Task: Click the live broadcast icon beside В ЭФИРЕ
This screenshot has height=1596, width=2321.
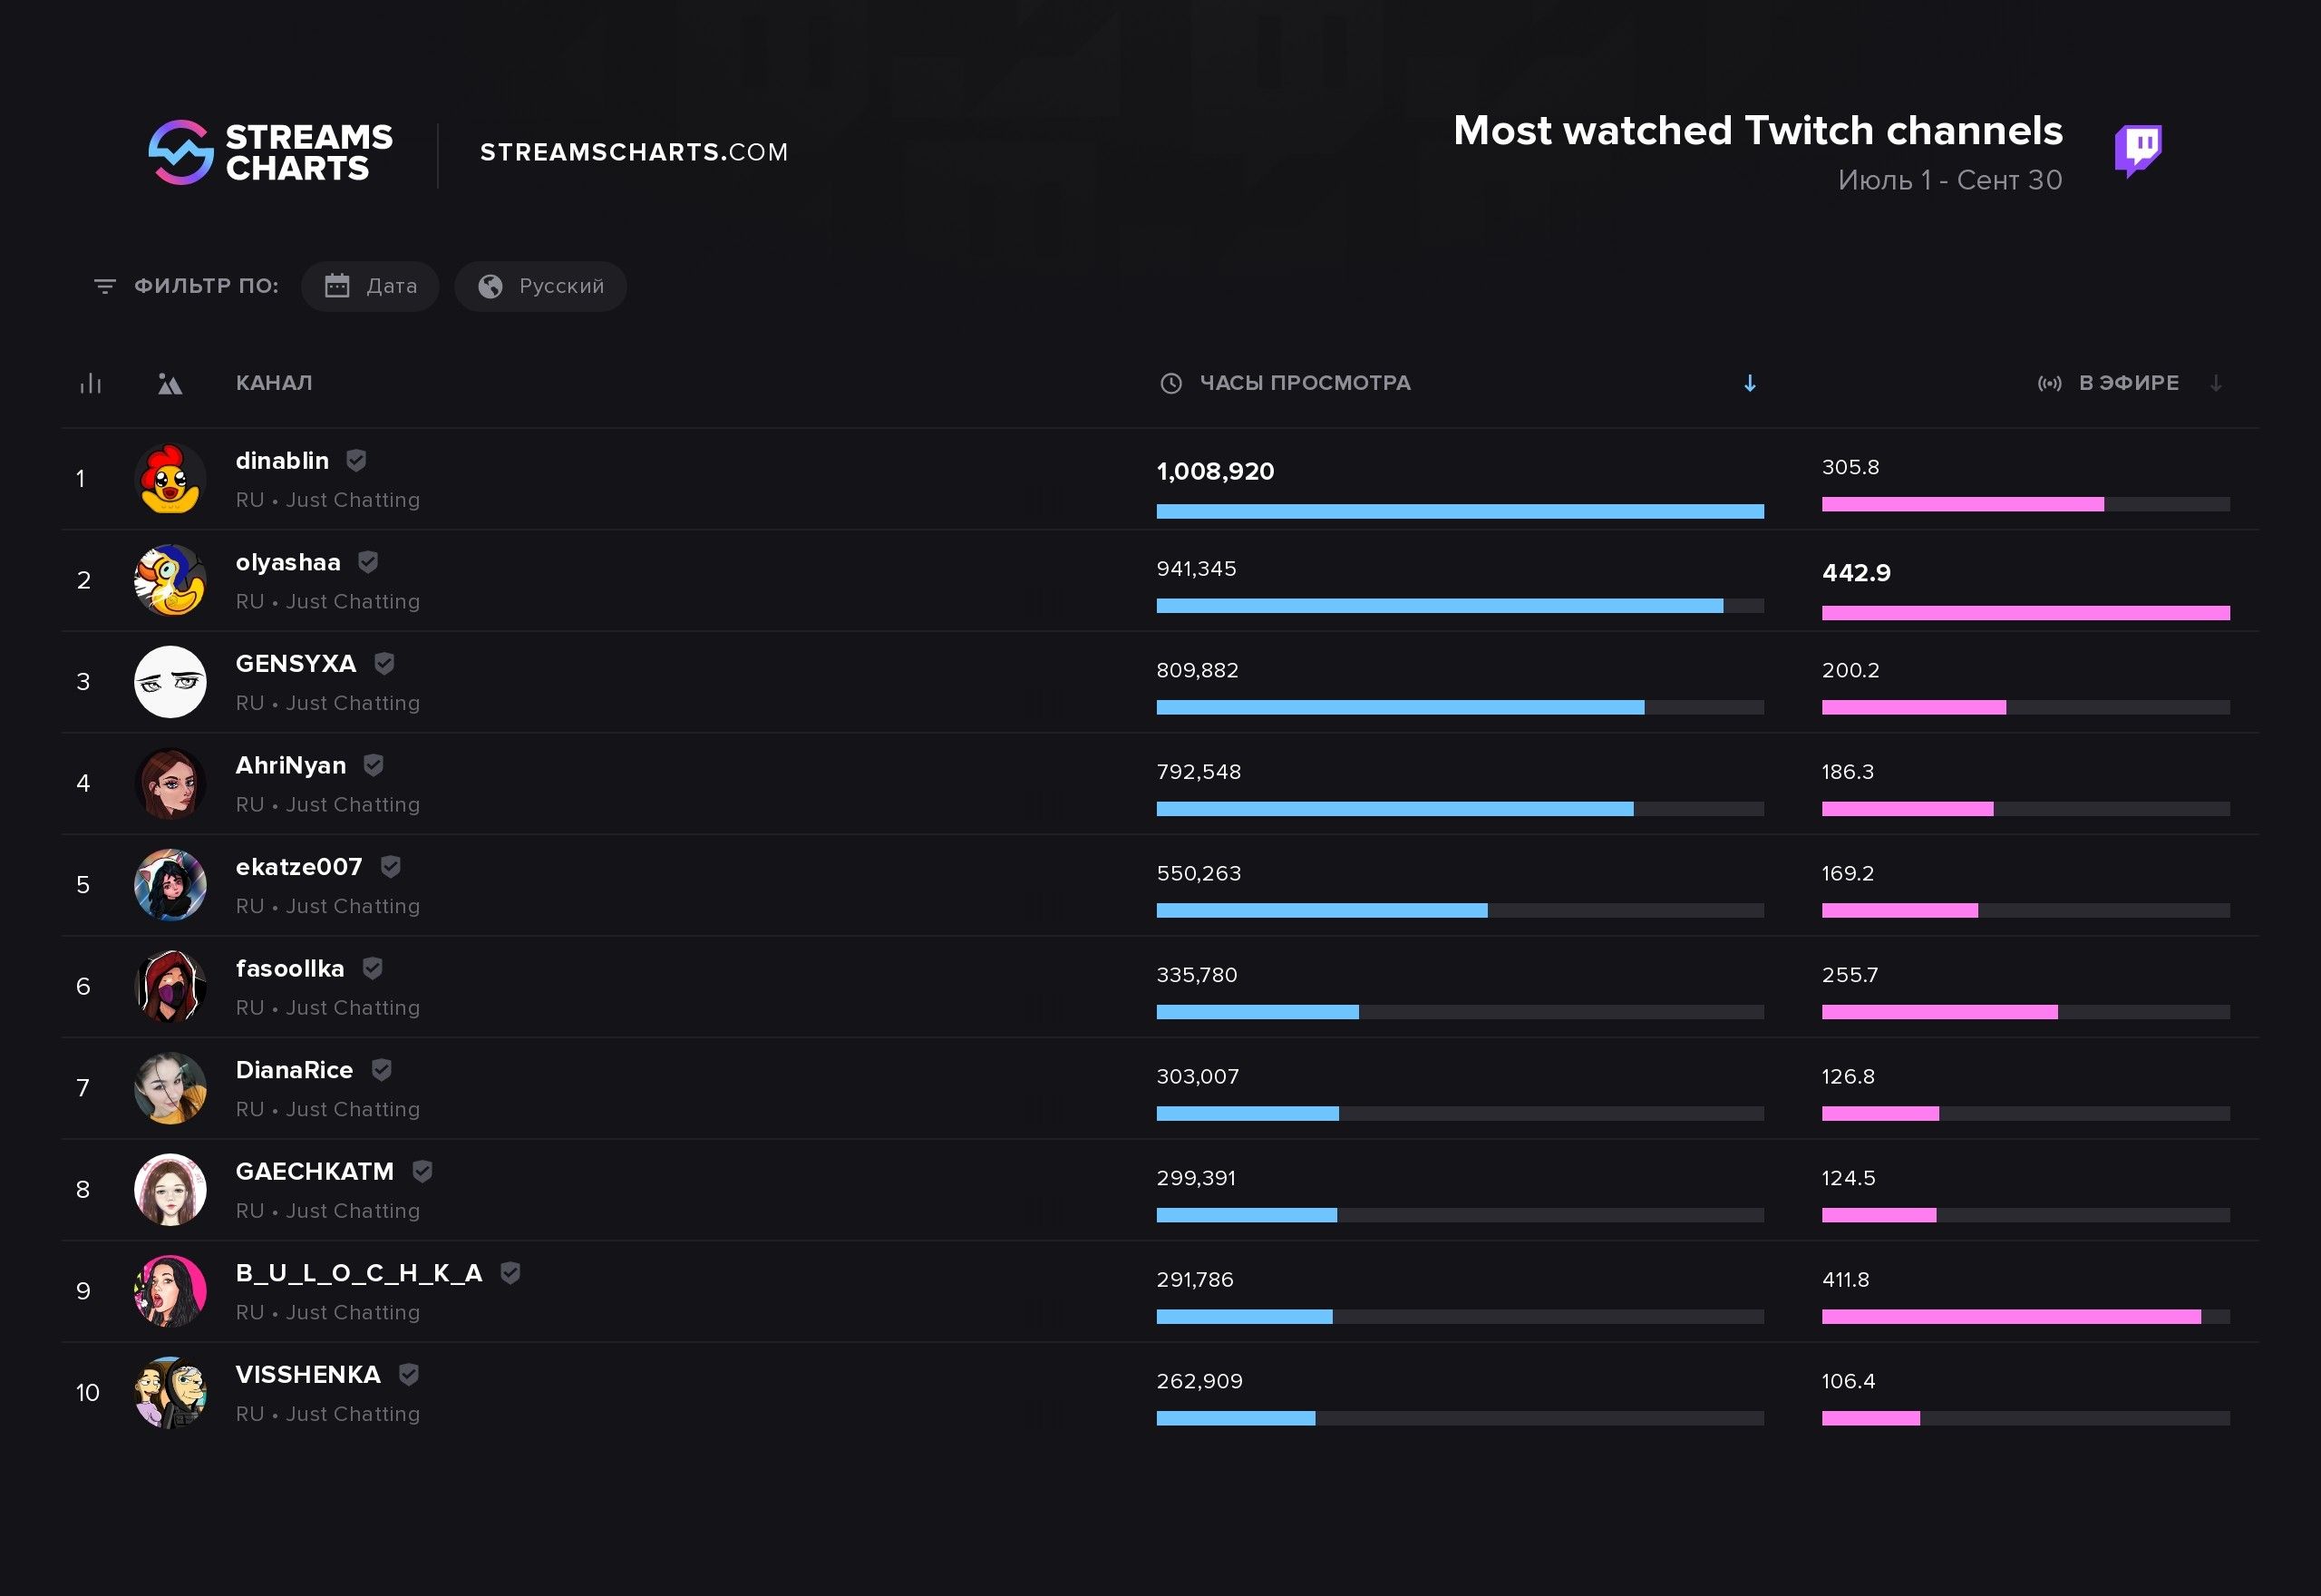Action: [2050, 383]
